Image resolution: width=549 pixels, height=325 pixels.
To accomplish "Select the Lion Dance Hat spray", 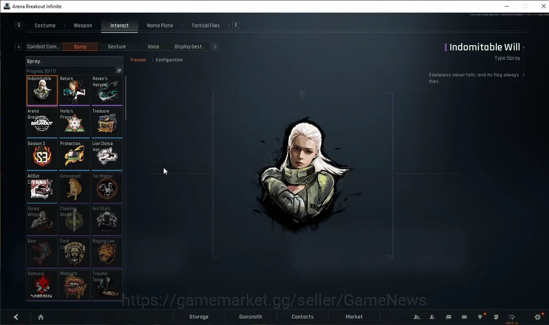I will [107, 155].
